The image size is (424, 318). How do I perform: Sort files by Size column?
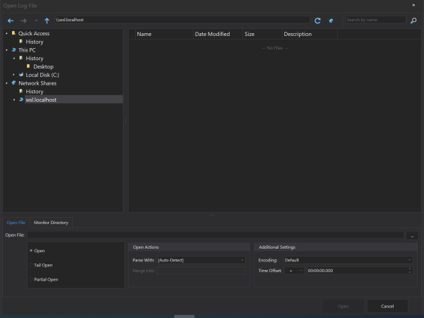point(262,34)
